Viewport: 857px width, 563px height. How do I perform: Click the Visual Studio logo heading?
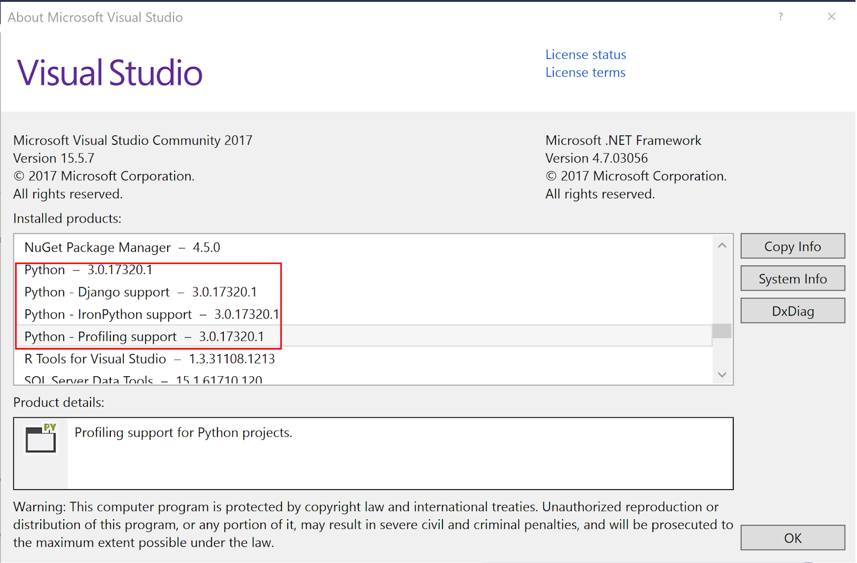[110, 73]
